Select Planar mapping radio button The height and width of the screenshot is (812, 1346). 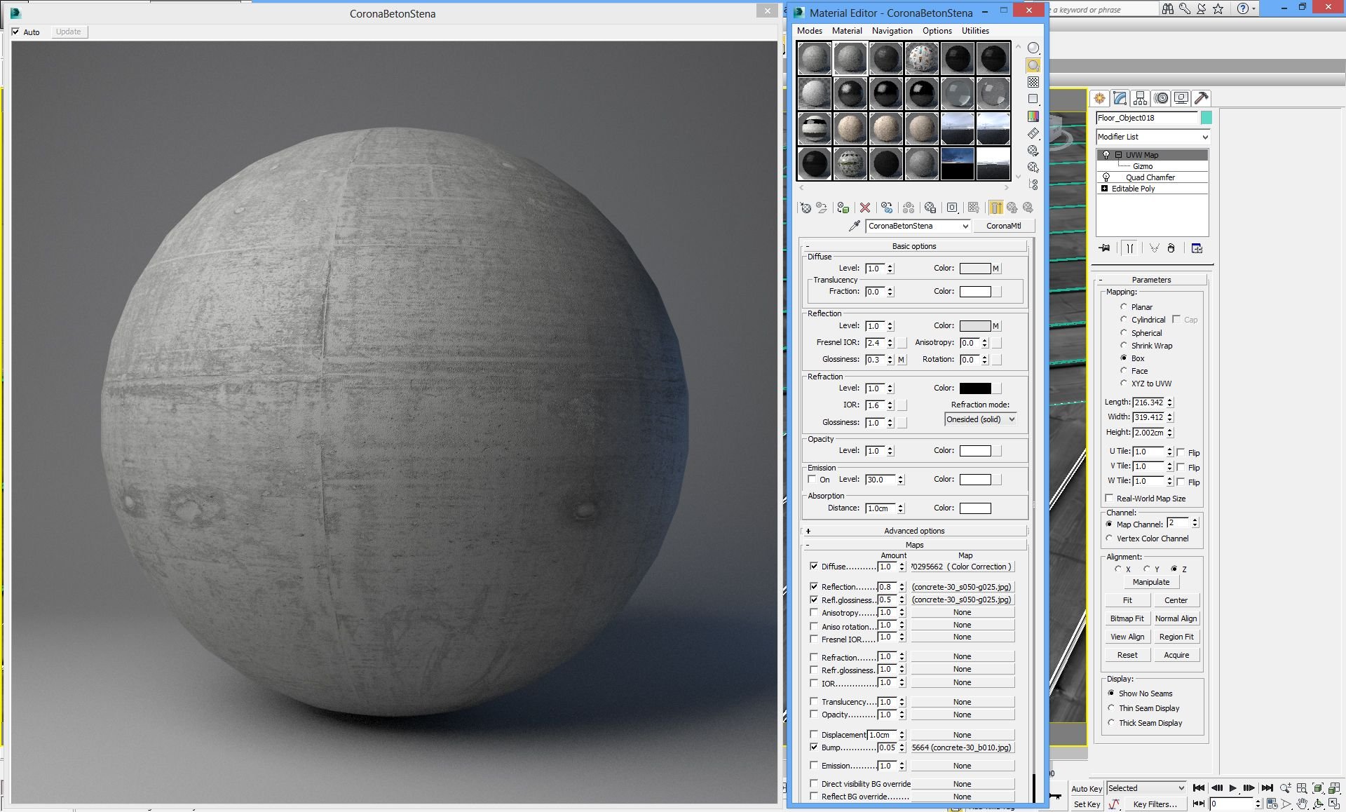coord(1124,307)
